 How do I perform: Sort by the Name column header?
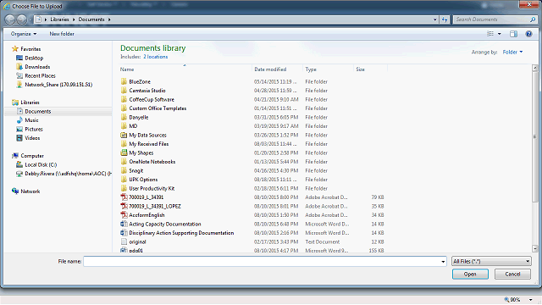tap(185, 69)
